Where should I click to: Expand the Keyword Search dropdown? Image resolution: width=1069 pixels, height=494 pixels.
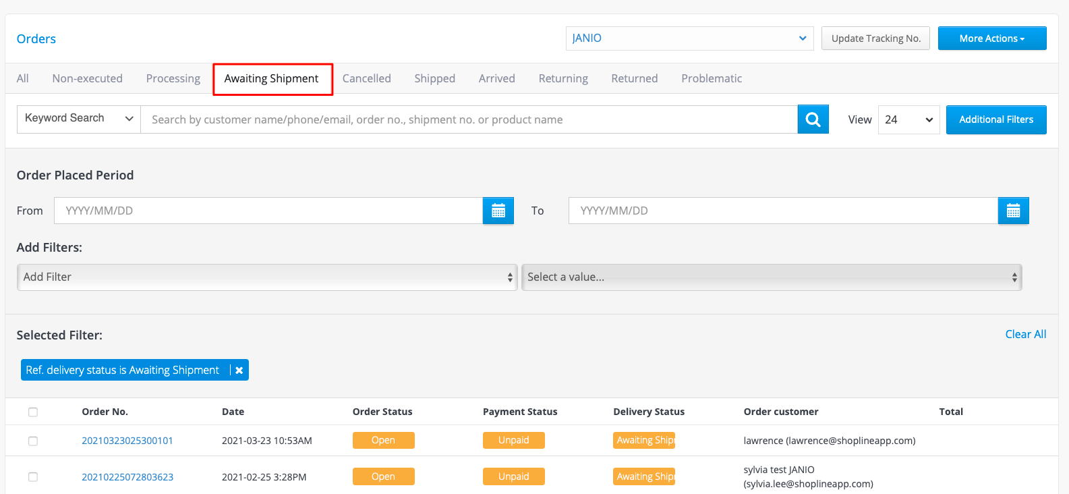click(79, 119)
